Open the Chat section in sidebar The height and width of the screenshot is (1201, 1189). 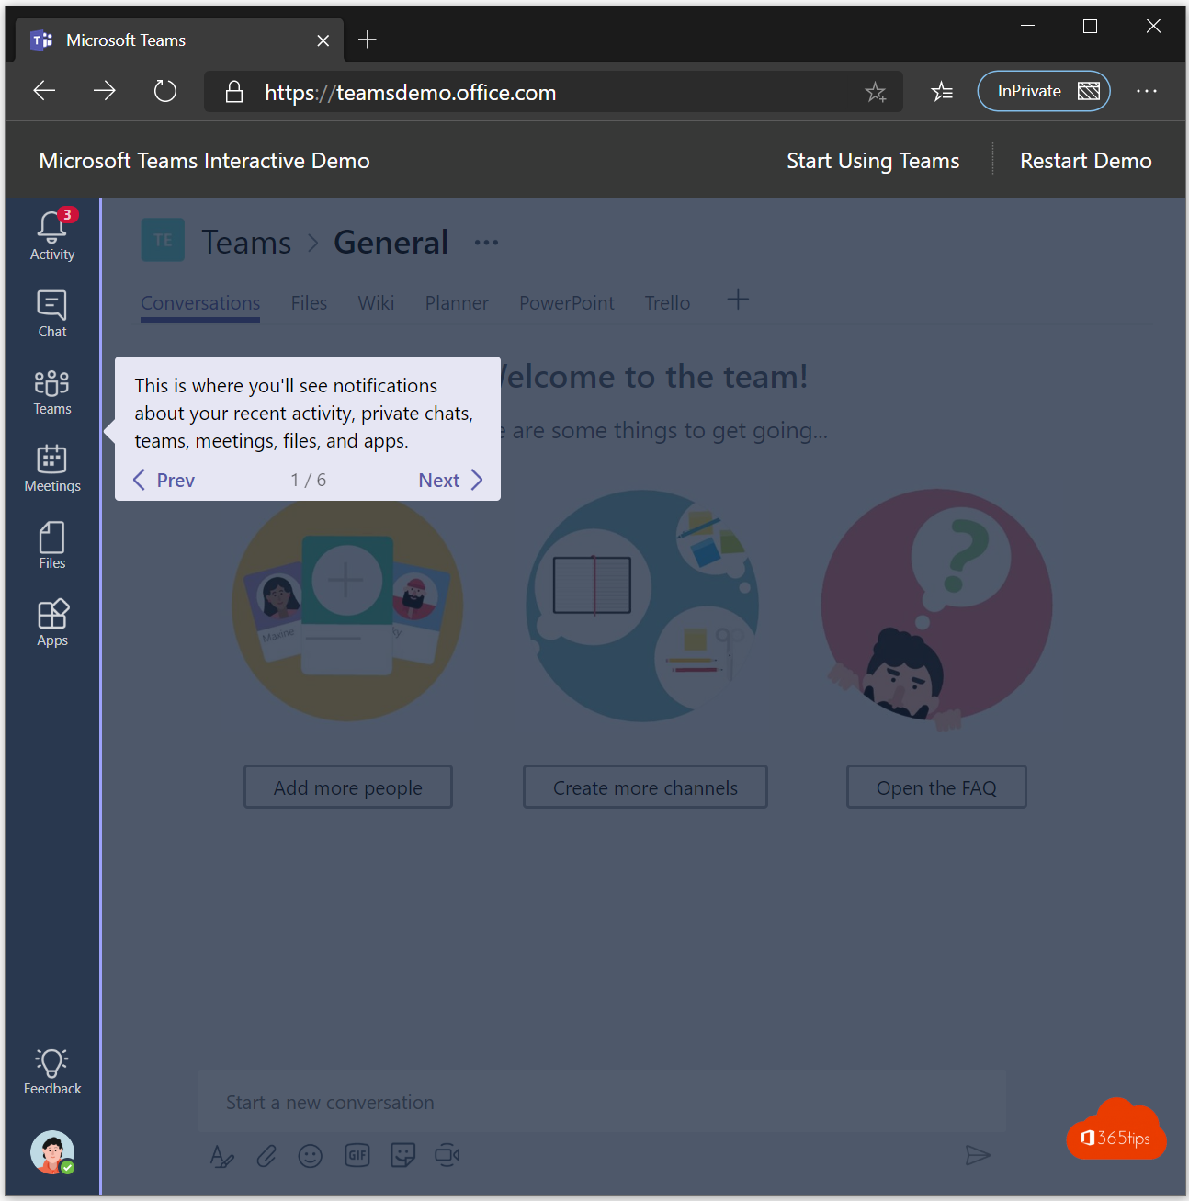point(52,314)
